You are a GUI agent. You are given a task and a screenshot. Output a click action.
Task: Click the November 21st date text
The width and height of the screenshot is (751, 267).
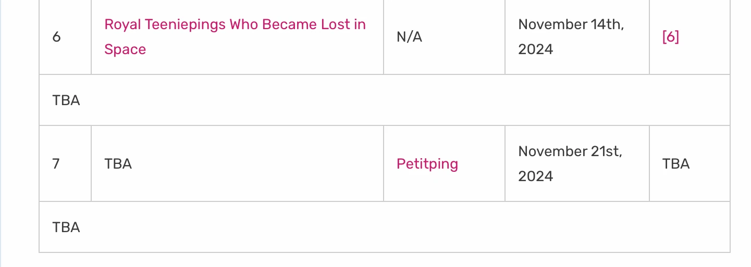(570, 151)
